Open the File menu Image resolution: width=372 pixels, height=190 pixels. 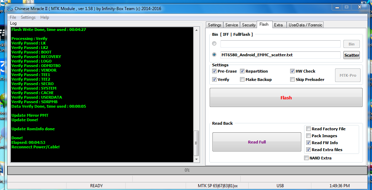[x=13, y=17]
